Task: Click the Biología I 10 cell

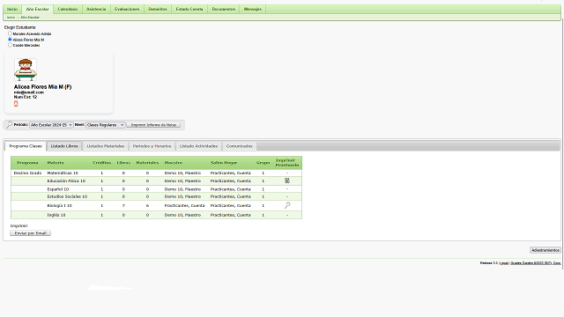Action: [x=59, y=205]
